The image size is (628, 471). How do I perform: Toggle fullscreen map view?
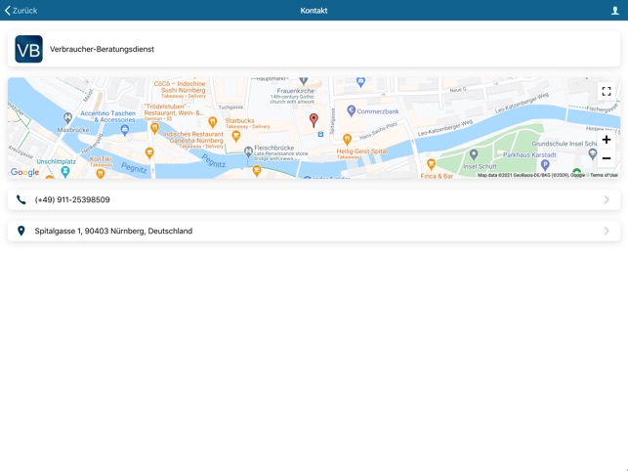coord(606,92)
